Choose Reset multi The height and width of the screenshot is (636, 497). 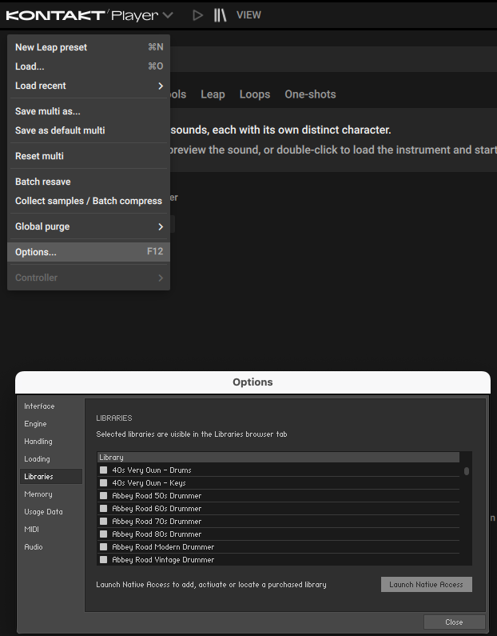tap(89, 156)
